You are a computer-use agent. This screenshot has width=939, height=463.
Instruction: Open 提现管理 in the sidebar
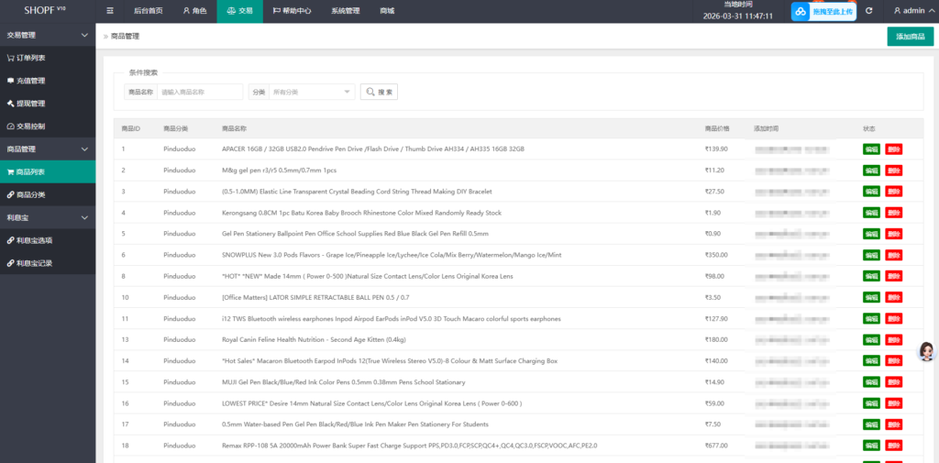[x=30, y=104]
